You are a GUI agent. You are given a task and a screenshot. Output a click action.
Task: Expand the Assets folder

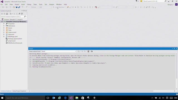(4, 28)
